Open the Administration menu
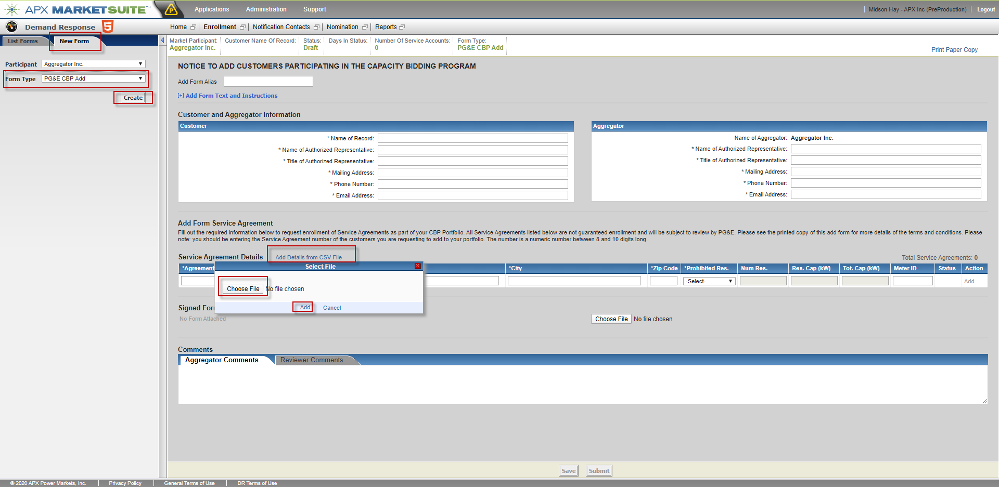999x487 pixels. pyautogui.click(x=266, y=9)
